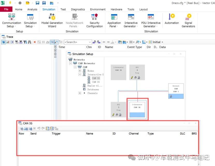215x166 pixels.
Task: Click the binoculars find icon in Trace toolbar
Action: [29, 42]
